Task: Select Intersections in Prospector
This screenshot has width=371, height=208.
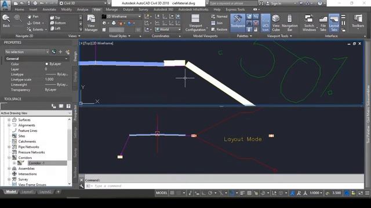Action: coord(27,174)
